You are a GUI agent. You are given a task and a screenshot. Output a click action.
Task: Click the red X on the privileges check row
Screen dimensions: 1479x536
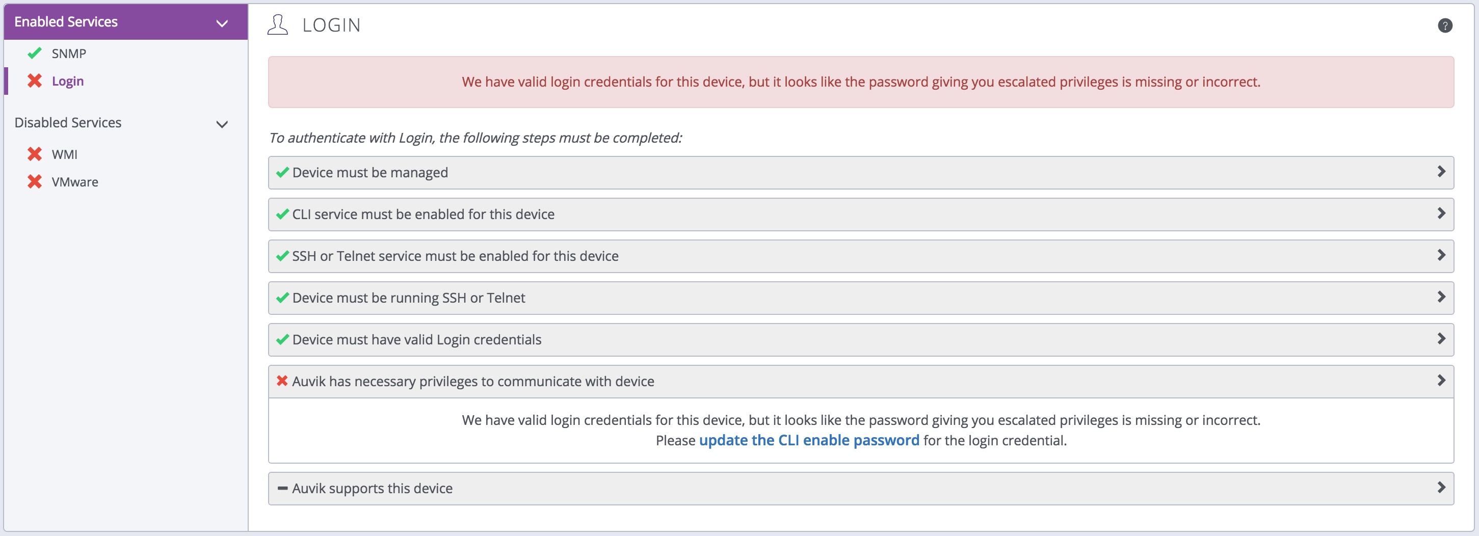point(281,380)
